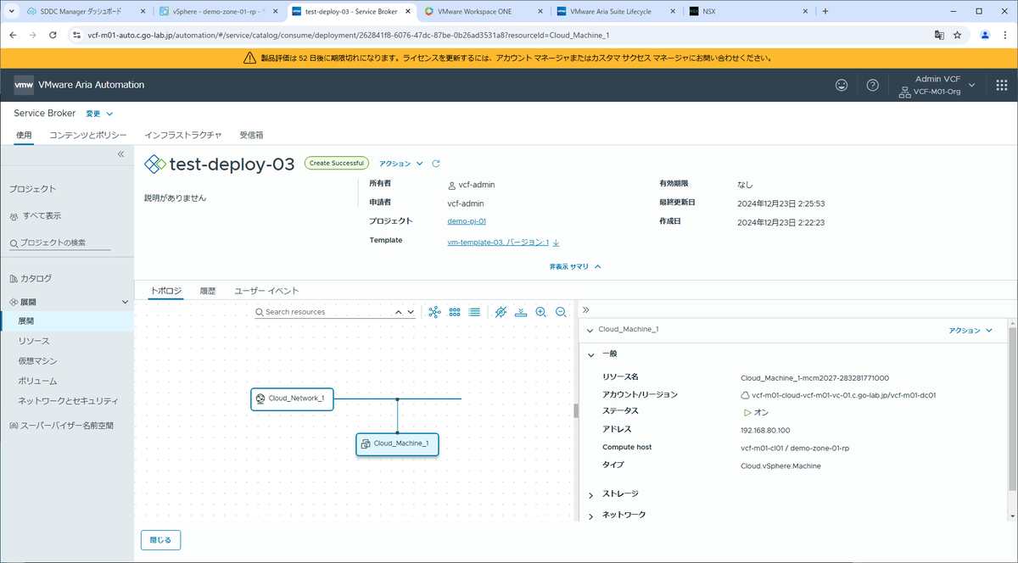1018x563 pixels.
Task: Open 仮想マシン in sidebar
Action: [x=38, y=361]
